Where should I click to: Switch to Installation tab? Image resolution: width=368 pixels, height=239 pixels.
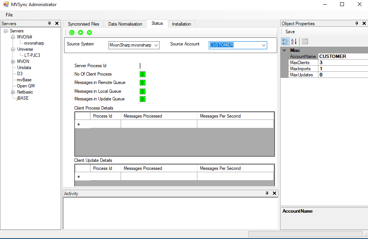click(x=181, y=24)
